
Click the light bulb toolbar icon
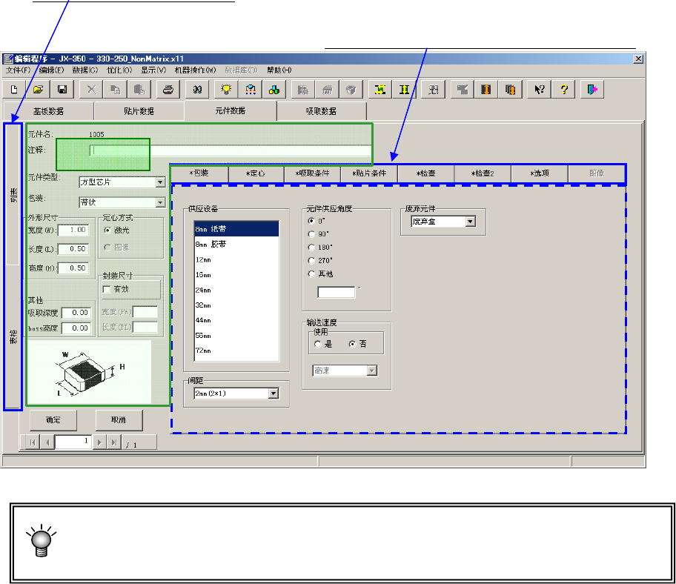[x=225, y=89]
